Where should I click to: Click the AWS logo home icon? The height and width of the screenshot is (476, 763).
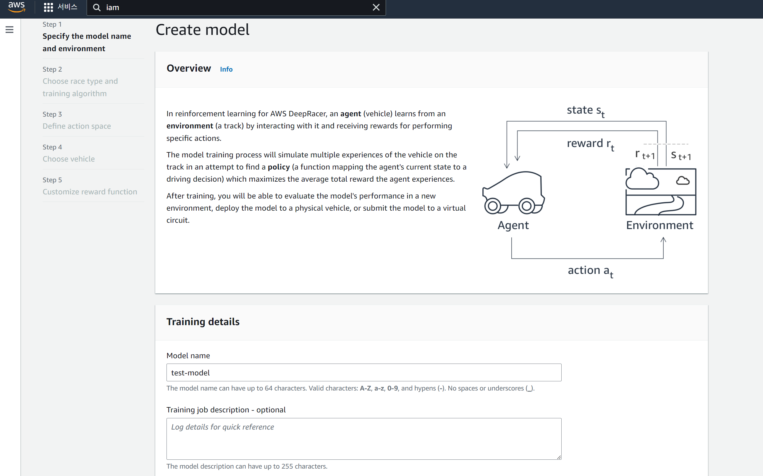16,7
